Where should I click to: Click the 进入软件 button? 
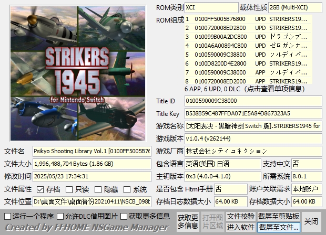coord(240,227)
